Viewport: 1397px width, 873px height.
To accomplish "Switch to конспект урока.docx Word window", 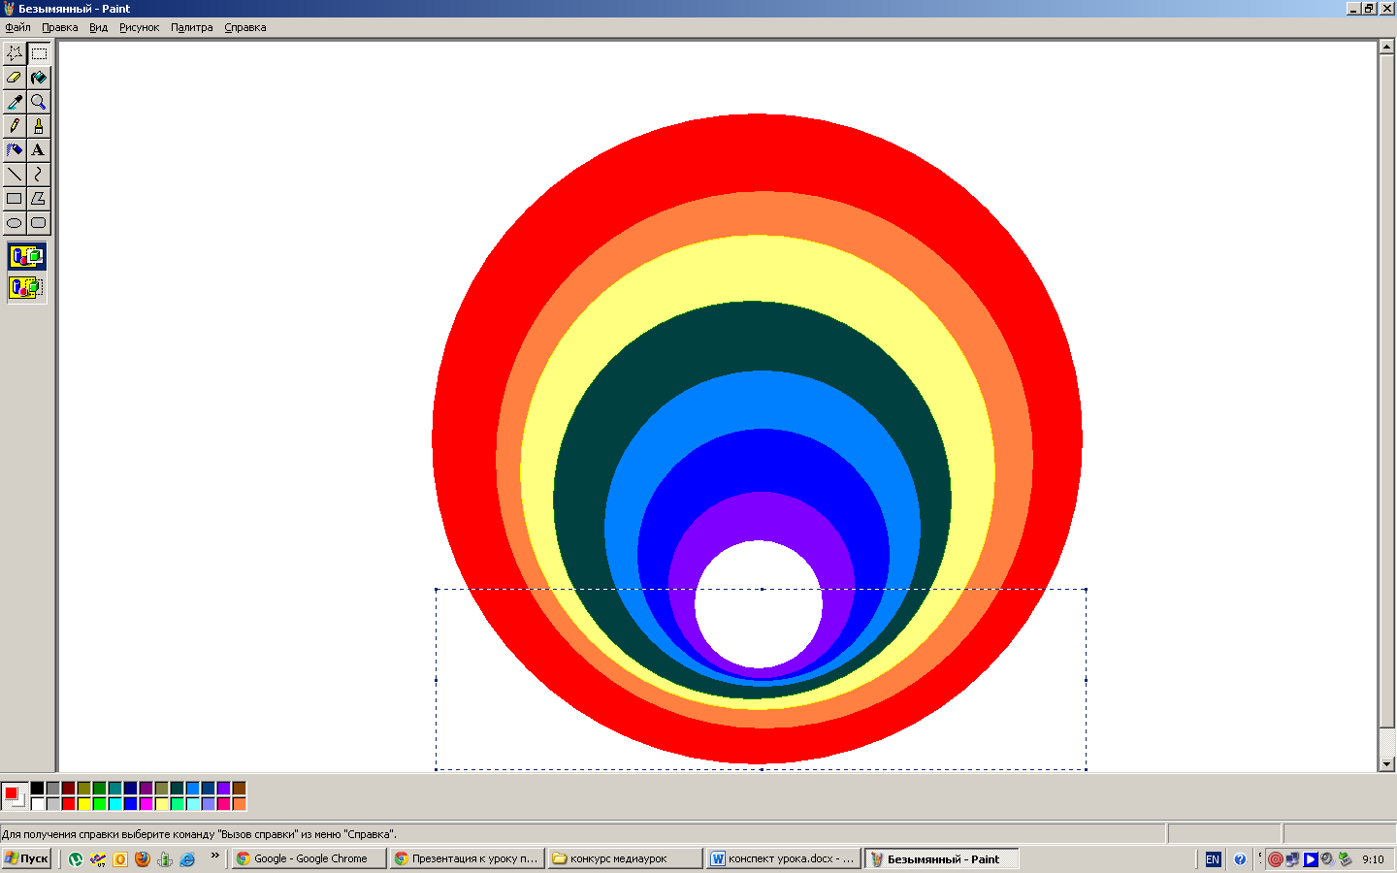I will pos(783,858).
